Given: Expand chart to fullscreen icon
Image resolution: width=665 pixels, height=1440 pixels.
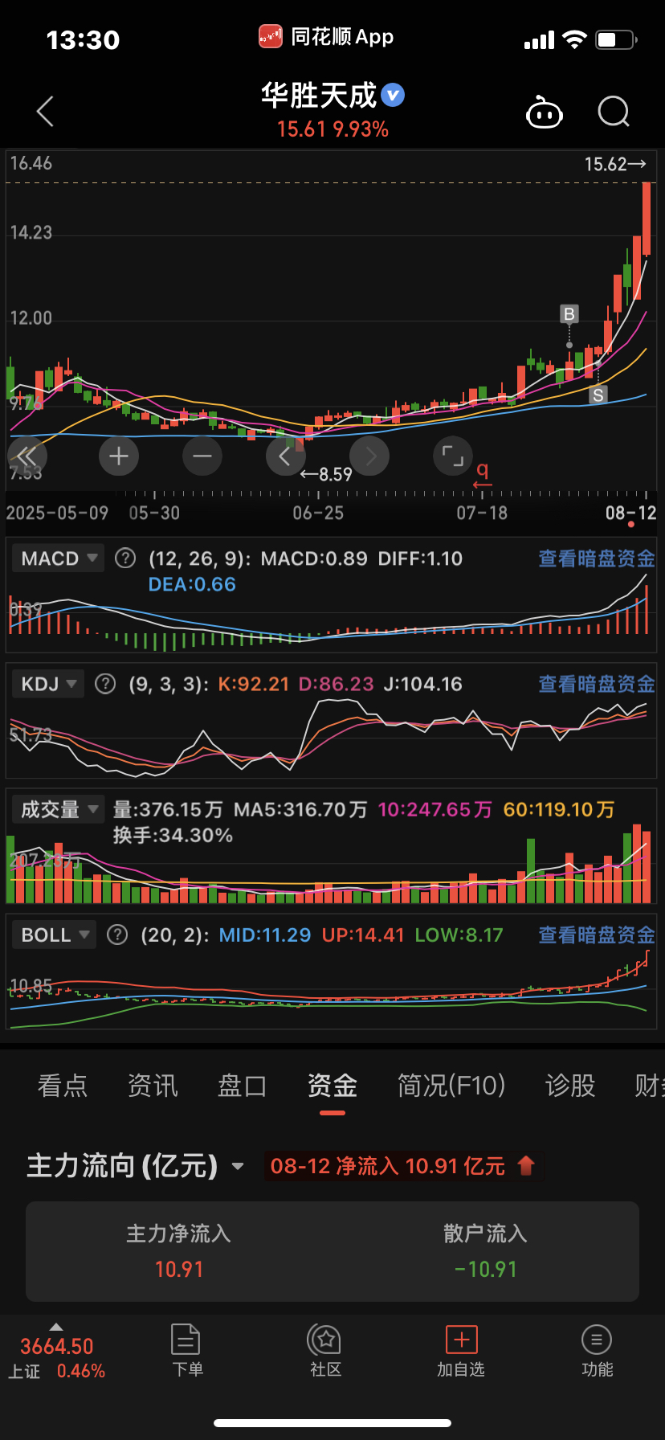Looking at the screenshot, I should [x=453, y=456].
